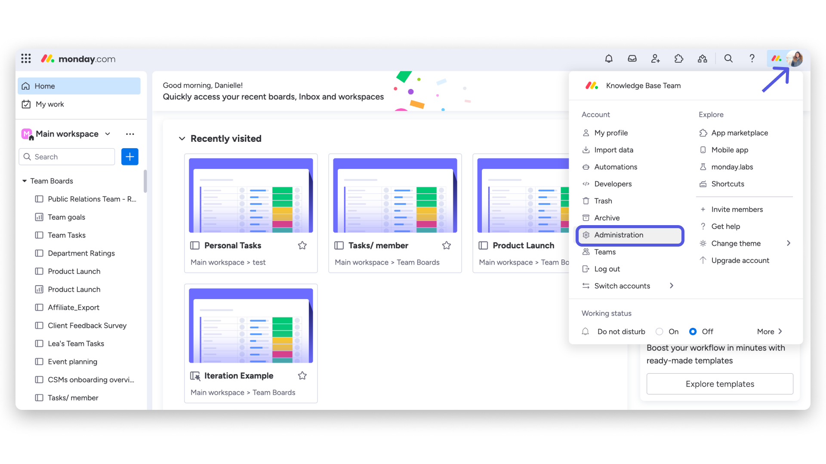Open Main workspace three-dot options menu
Viewport: 826px width, 464px height.
[130, 134]
